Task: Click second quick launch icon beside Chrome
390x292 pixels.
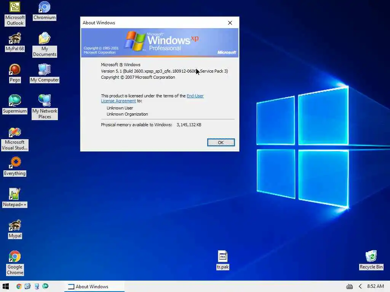Action: coord(27,286)
